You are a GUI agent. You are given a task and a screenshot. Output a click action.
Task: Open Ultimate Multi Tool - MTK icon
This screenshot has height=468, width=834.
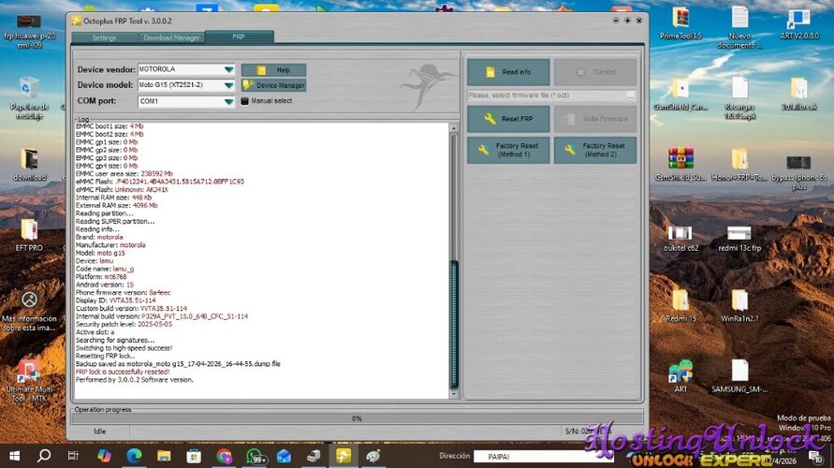click(x=29, y=381)
